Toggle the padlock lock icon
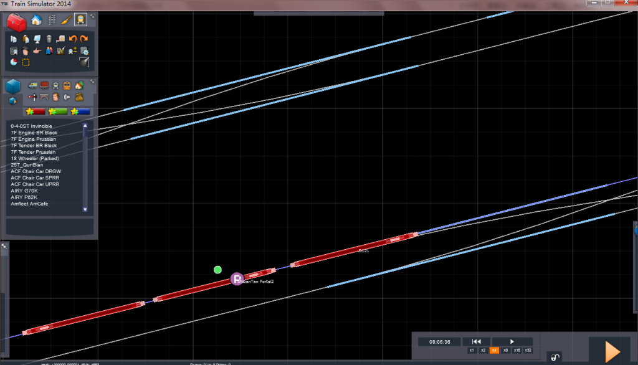This screenshot has width=638, height=365. (555, 357)
